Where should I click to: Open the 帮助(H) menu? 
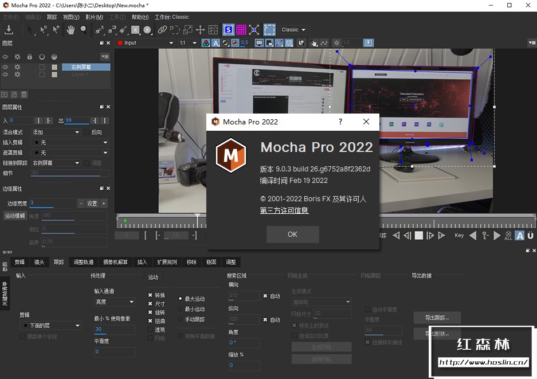click(140, 17)
